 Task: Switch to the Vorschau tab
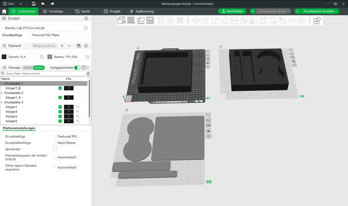tap(53, 11)
